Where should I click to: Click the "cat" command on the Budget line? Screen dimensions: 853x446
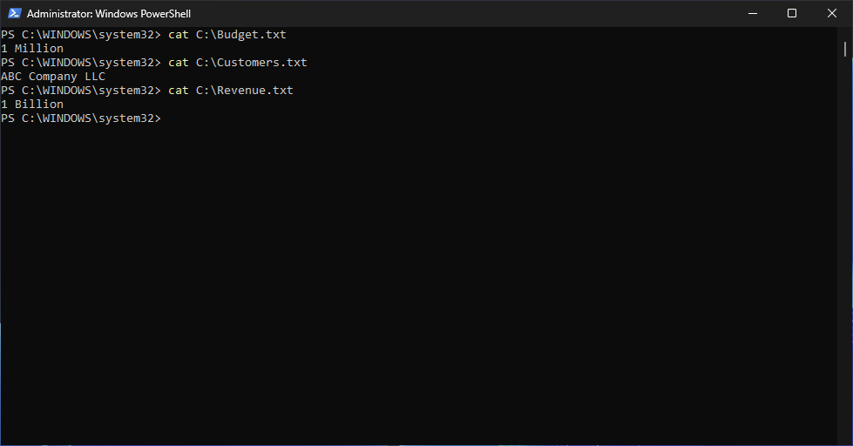pos(178,35)
